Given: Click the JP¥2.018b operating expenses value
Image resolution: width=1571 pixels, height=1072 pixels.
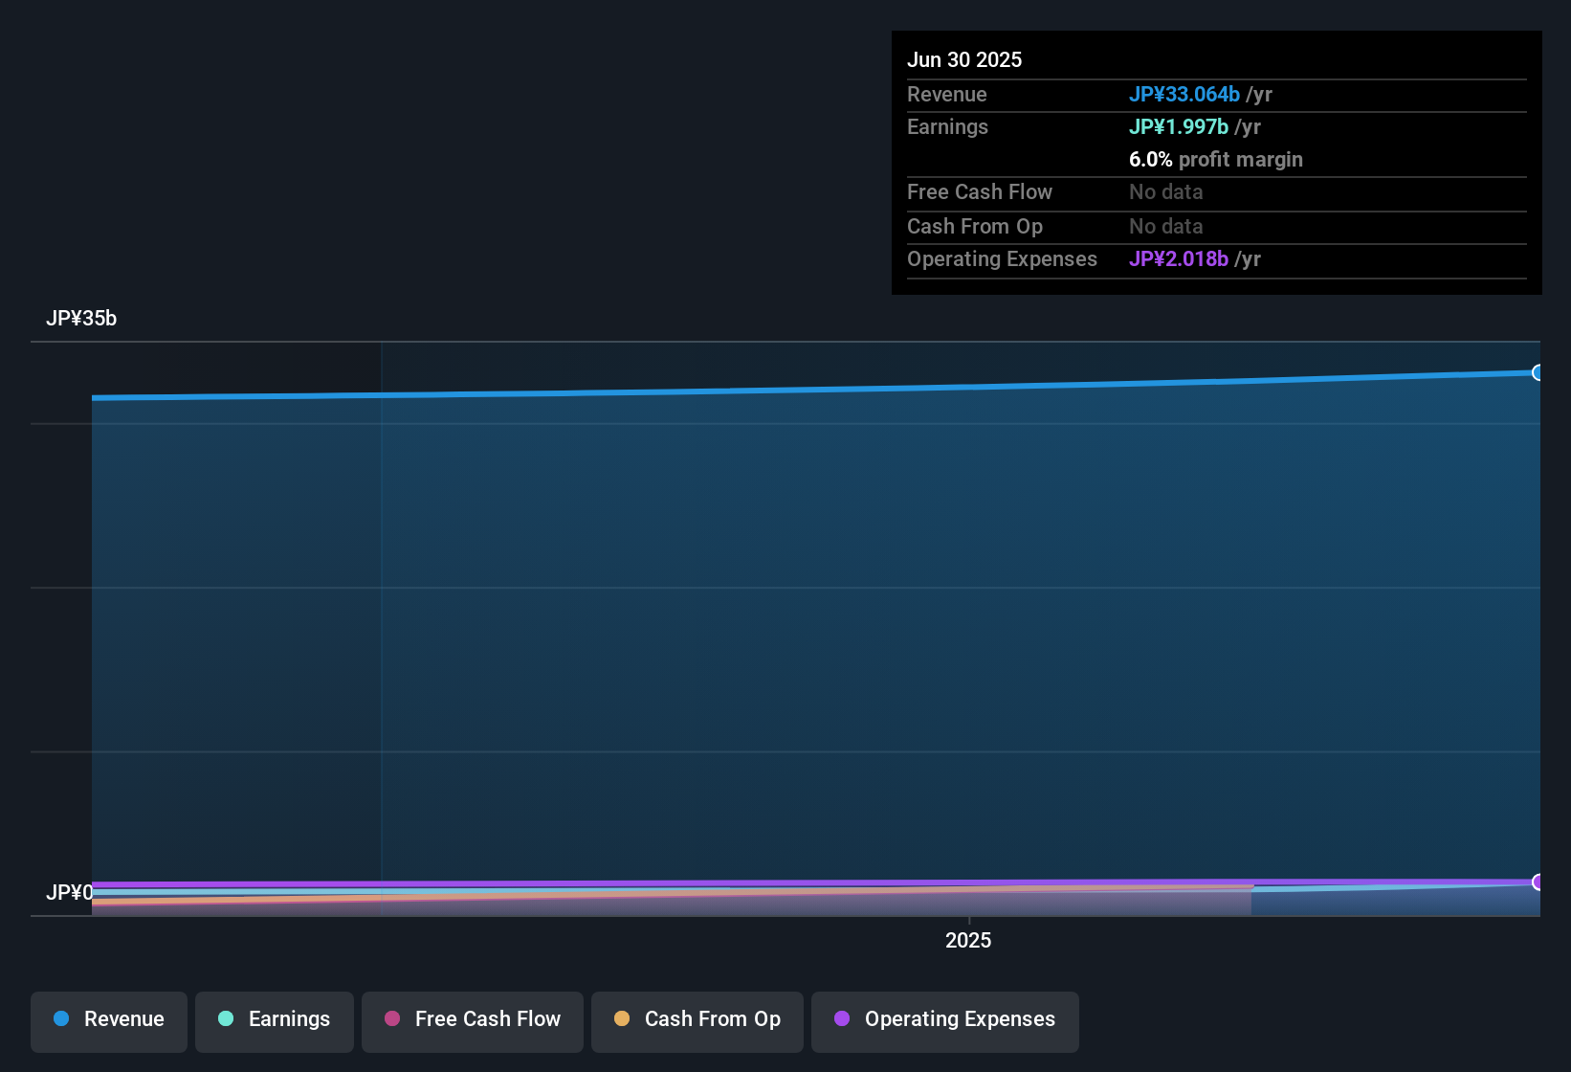Looking at the screenshot, I should 1179,258.
